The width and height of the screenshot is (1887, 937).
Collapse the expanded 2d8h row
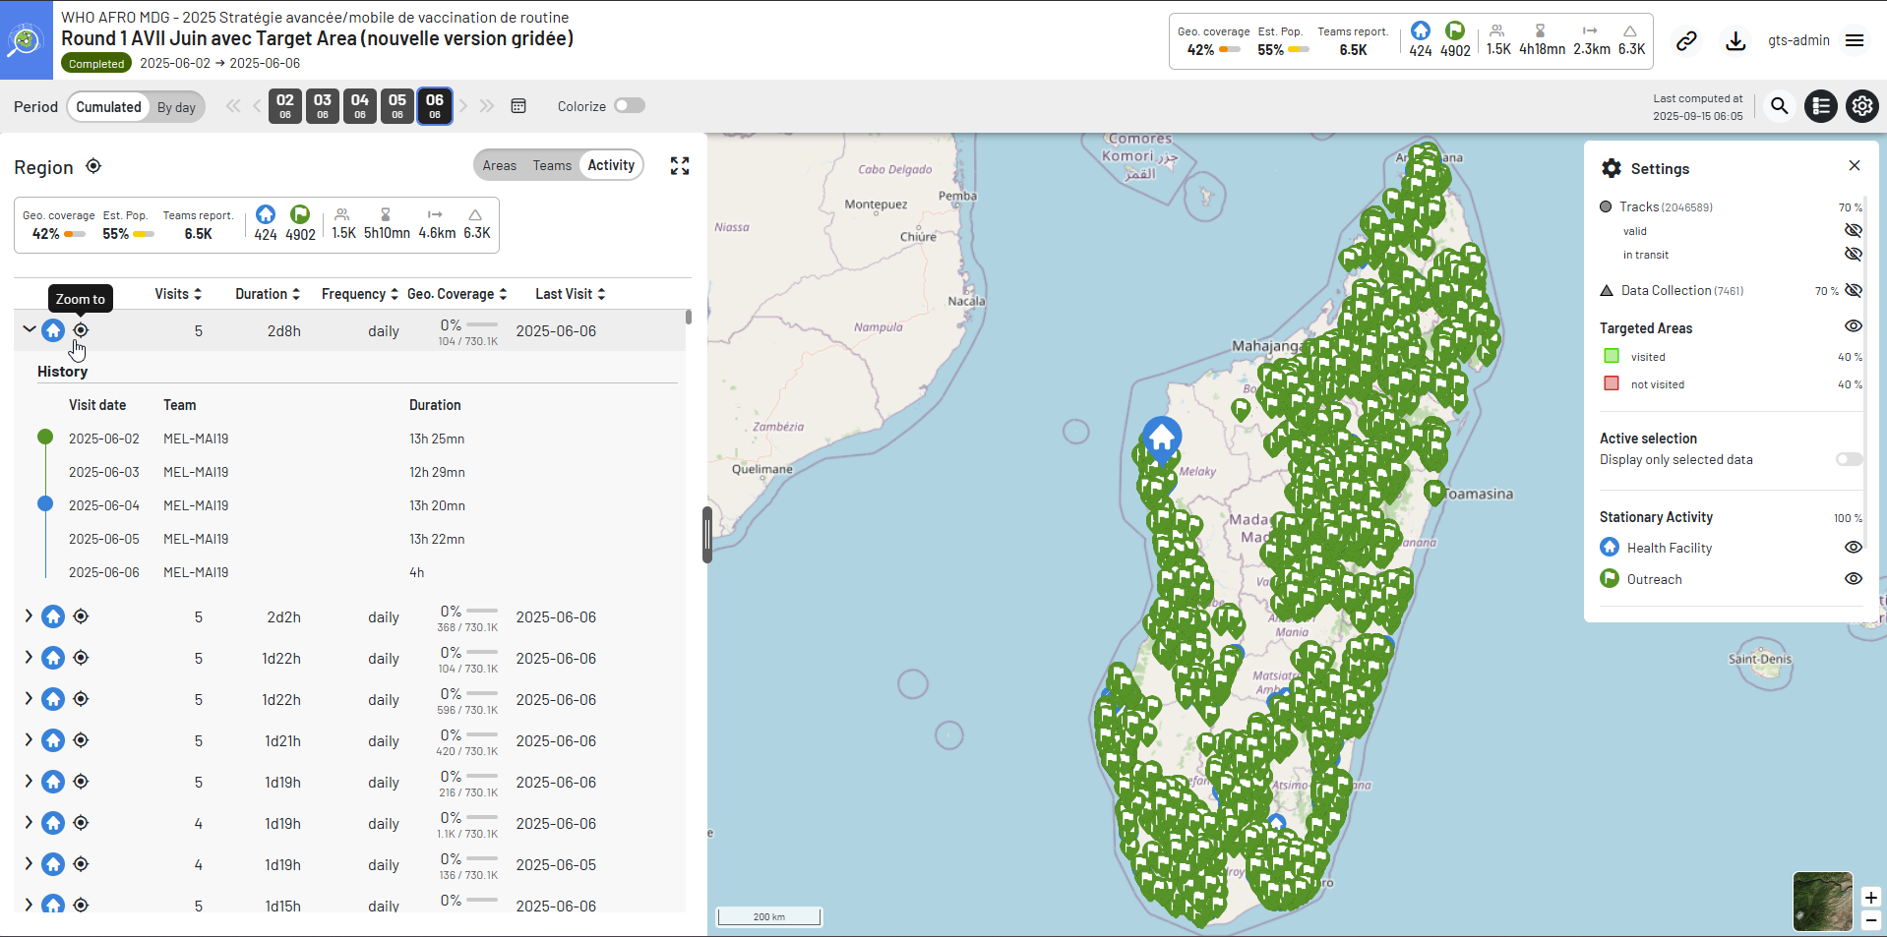pyautogui.click(x=29, y=330)
